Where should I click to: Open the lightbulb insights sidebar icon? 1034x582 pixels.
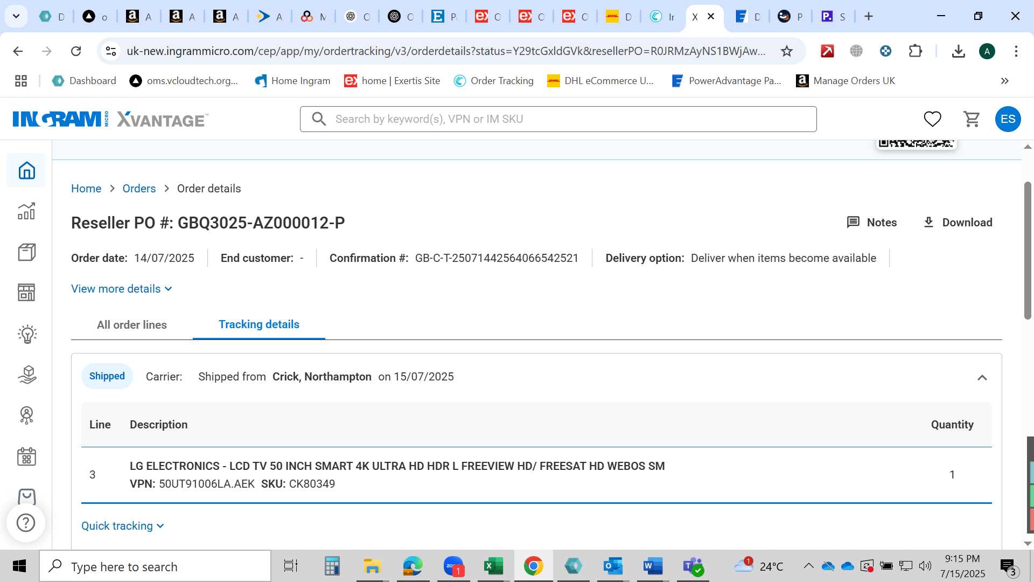(26, 334)
